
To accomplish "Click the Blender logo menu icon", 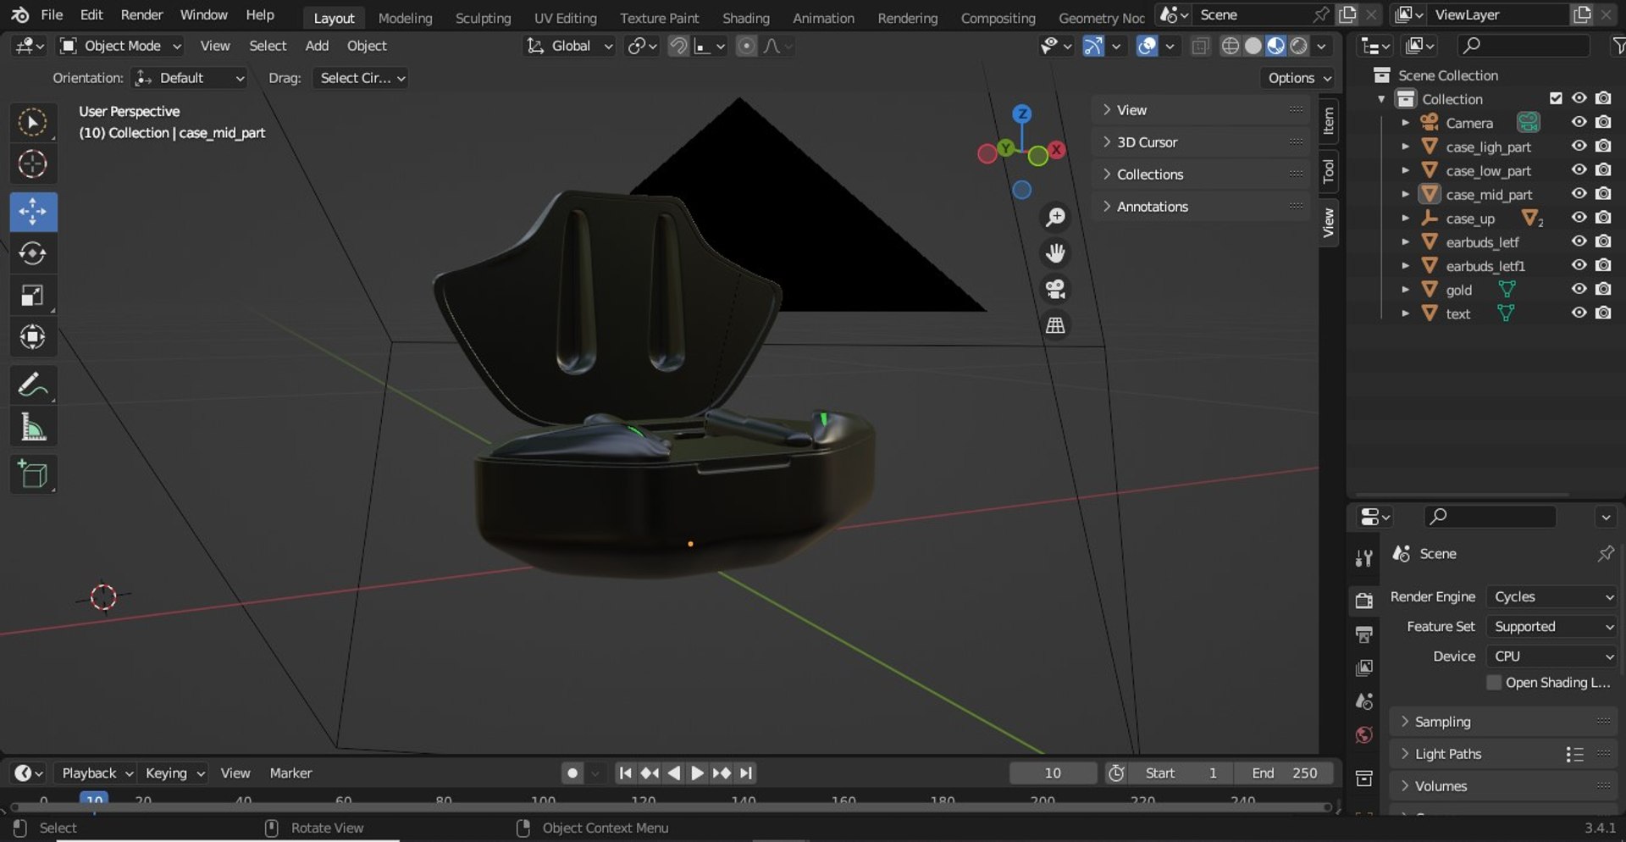I will click(x=19, y=15).
